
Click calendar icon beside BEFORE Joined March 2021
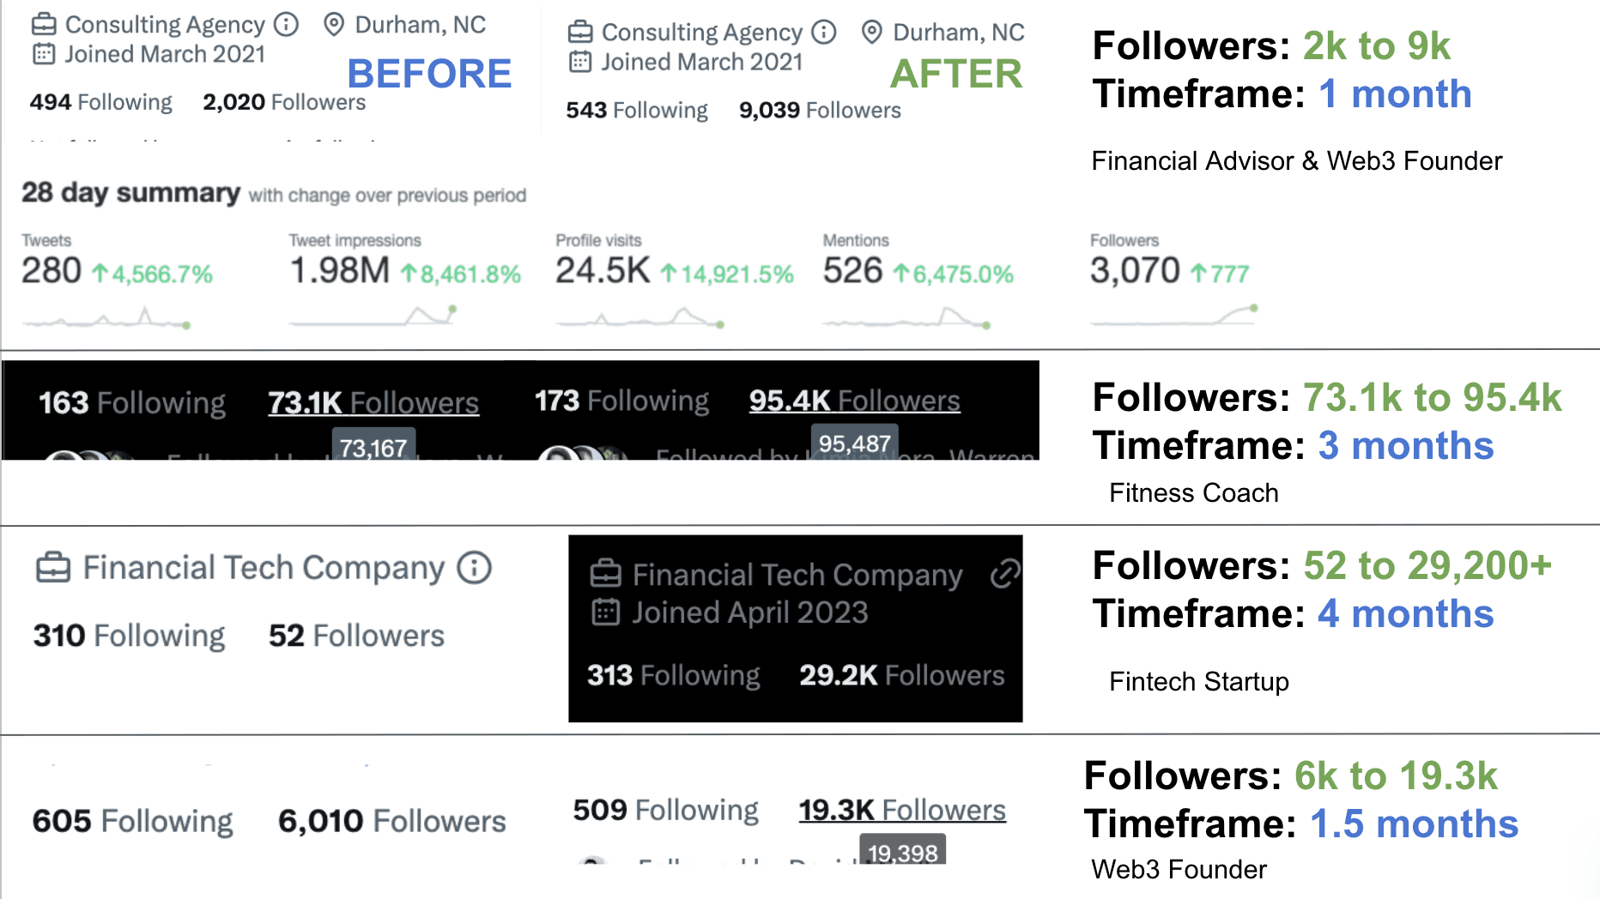(44, 54)
